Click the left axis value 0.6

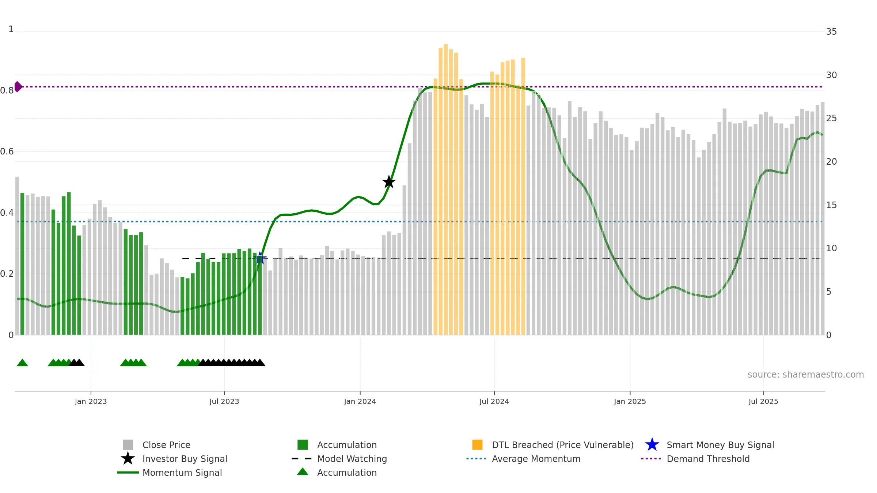tap(7, 152)
